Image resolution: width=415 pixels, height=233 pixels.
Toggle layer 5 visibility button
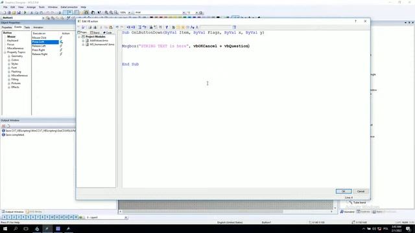pyautogui.click(x=28, y=217)
